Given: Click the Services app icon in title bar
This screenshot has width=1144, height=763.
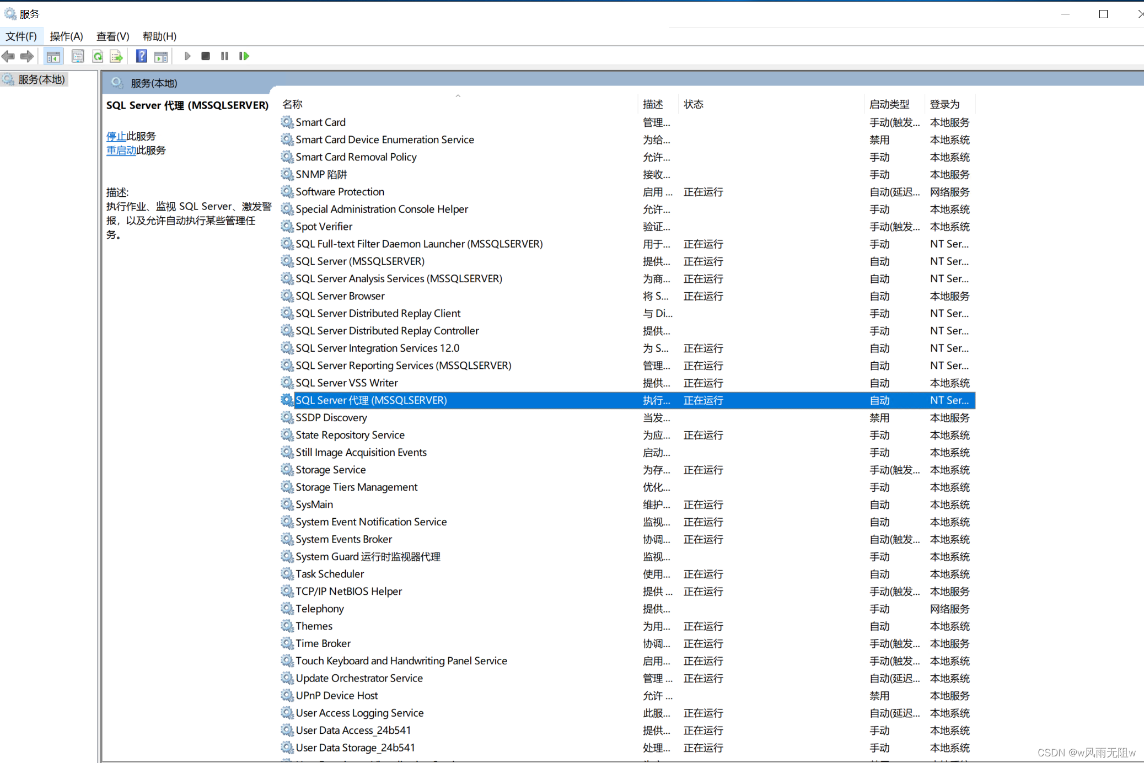Looking at the screenshot, I should pyautogui.click(x=10, y=14).
